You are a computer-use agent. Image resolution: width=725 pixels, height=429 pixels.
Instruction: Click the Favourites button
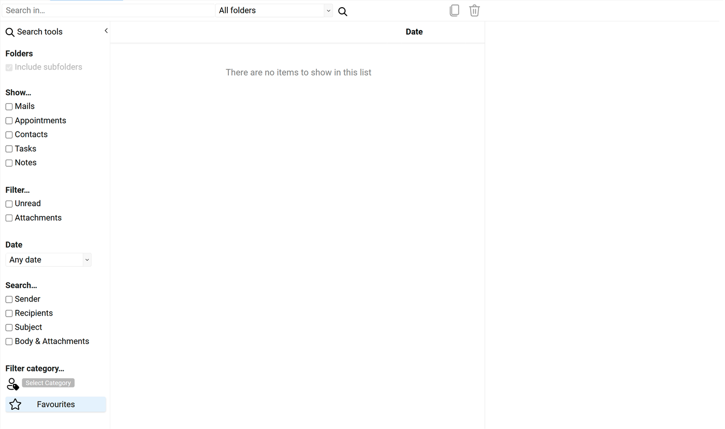[x=56, y=405]
